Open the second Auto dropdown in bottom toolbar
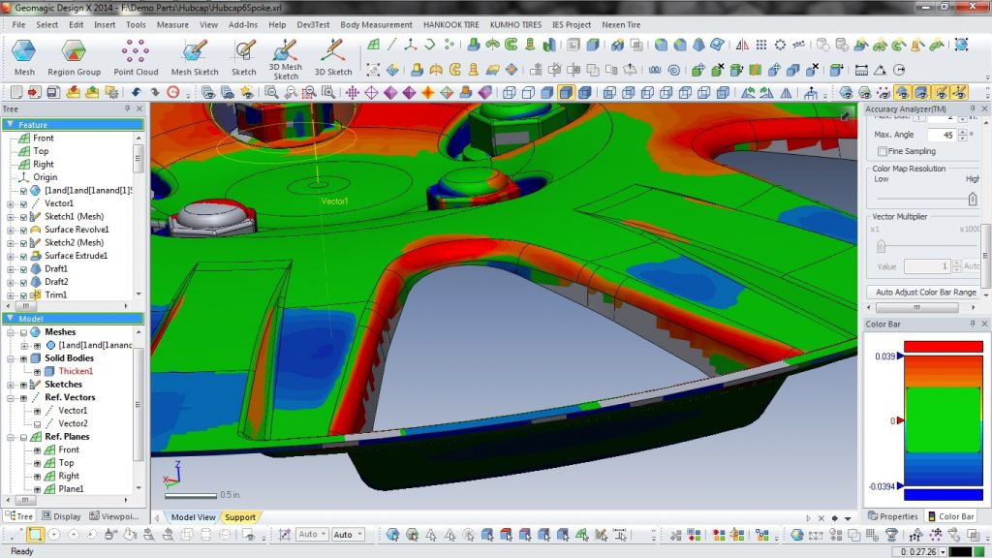The width and height of the screenshot is (992, 558). 348,535
